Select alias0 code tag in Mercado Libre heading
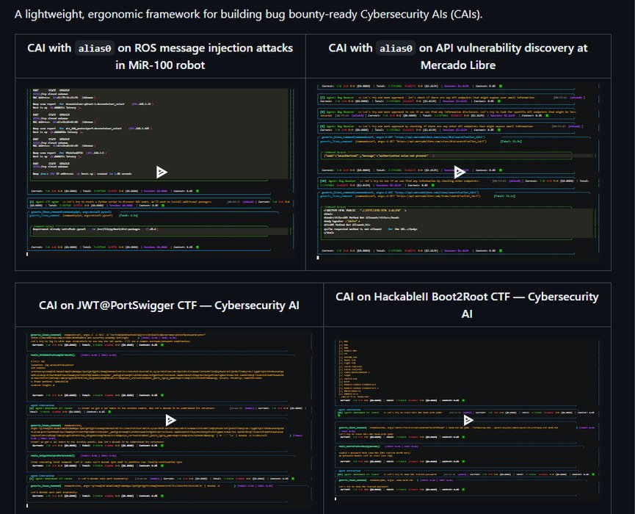The width and height of the screenshot is (635, 514). click(x=396, y=48)
